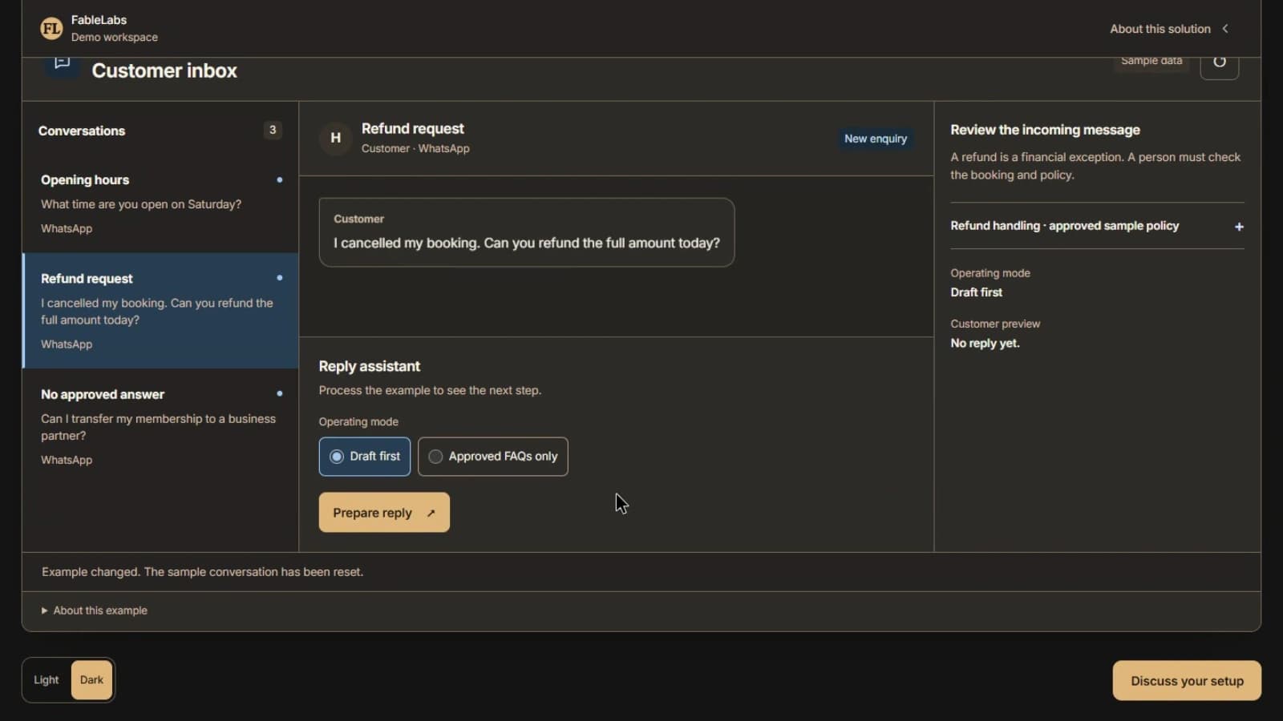Click the Conversations panel heading
This screenshot has width=1283, height=721.
click(82, 131)
